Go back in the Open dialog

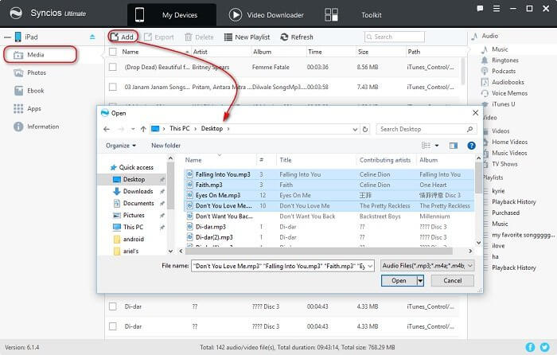click(106, 129)
